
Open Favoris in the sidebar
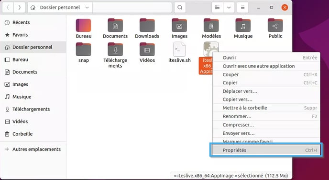point(33,35)
